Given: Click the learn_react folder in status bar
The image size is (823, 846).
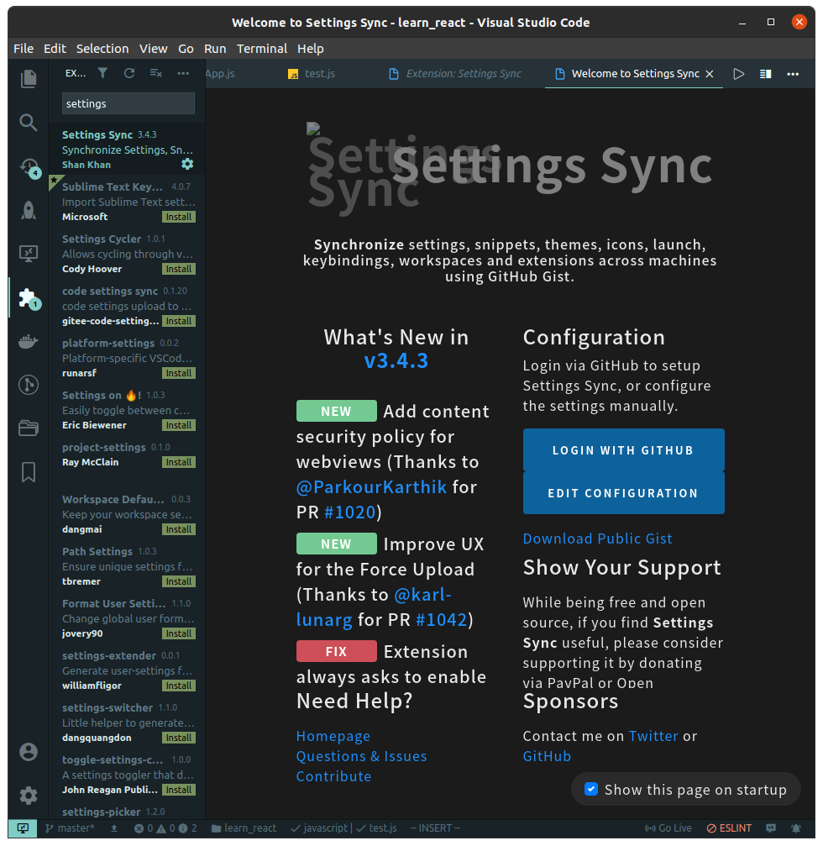Looking at the screenshot, I should click(244, 828).
